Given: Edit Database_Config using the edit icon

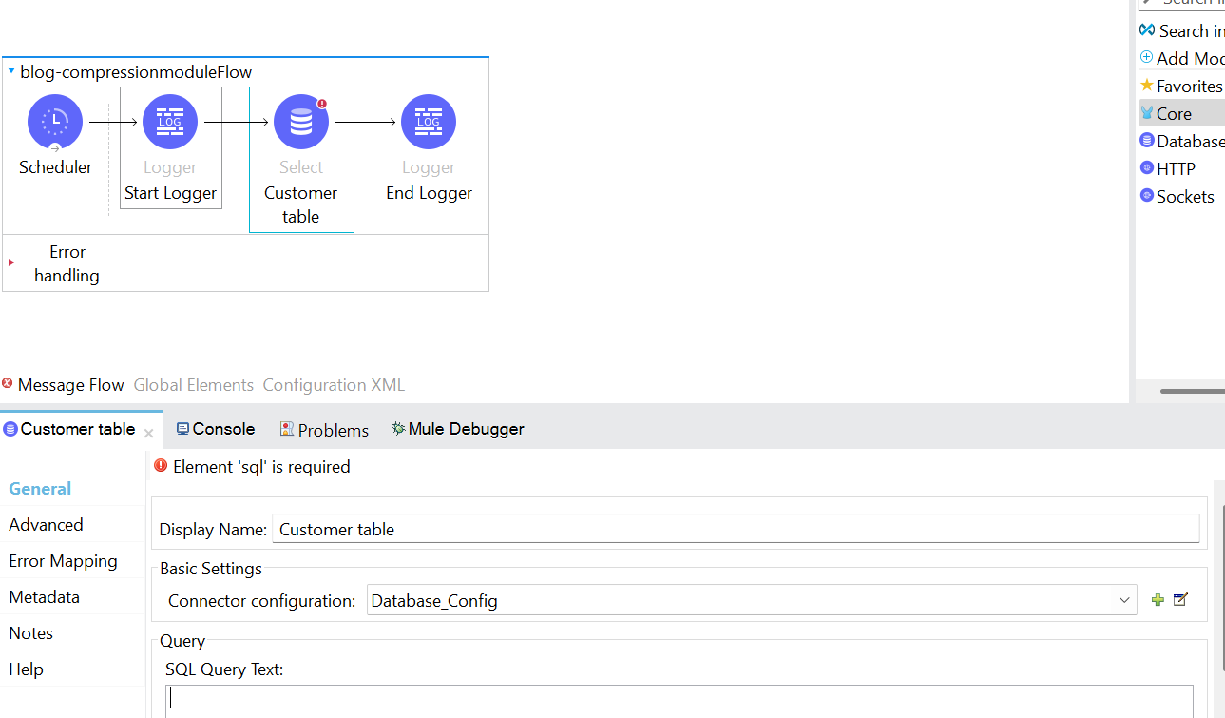Looking at the screenshot, I should point(1180,599).
